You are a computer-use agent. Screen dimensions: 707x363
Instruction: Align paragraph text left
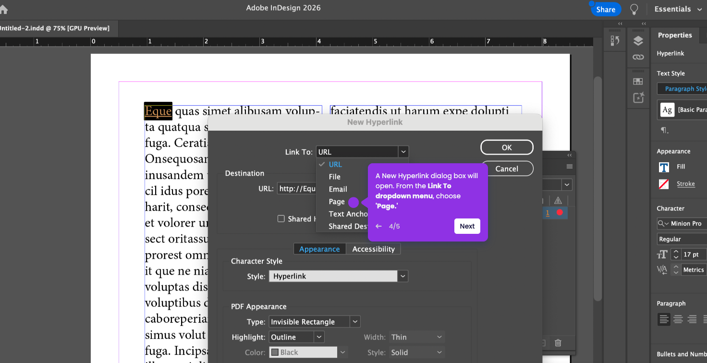664,319
